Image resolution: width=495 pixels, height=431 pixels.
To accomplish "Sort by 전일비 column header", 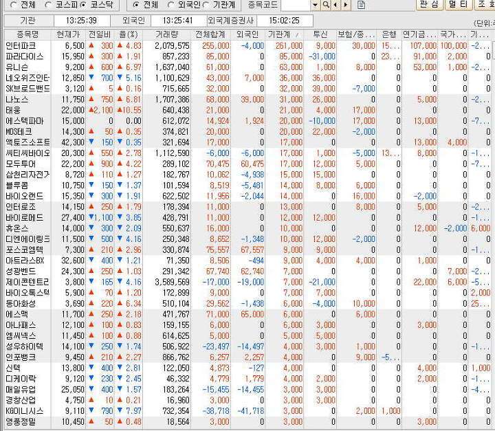I will (x=100, y=34).
